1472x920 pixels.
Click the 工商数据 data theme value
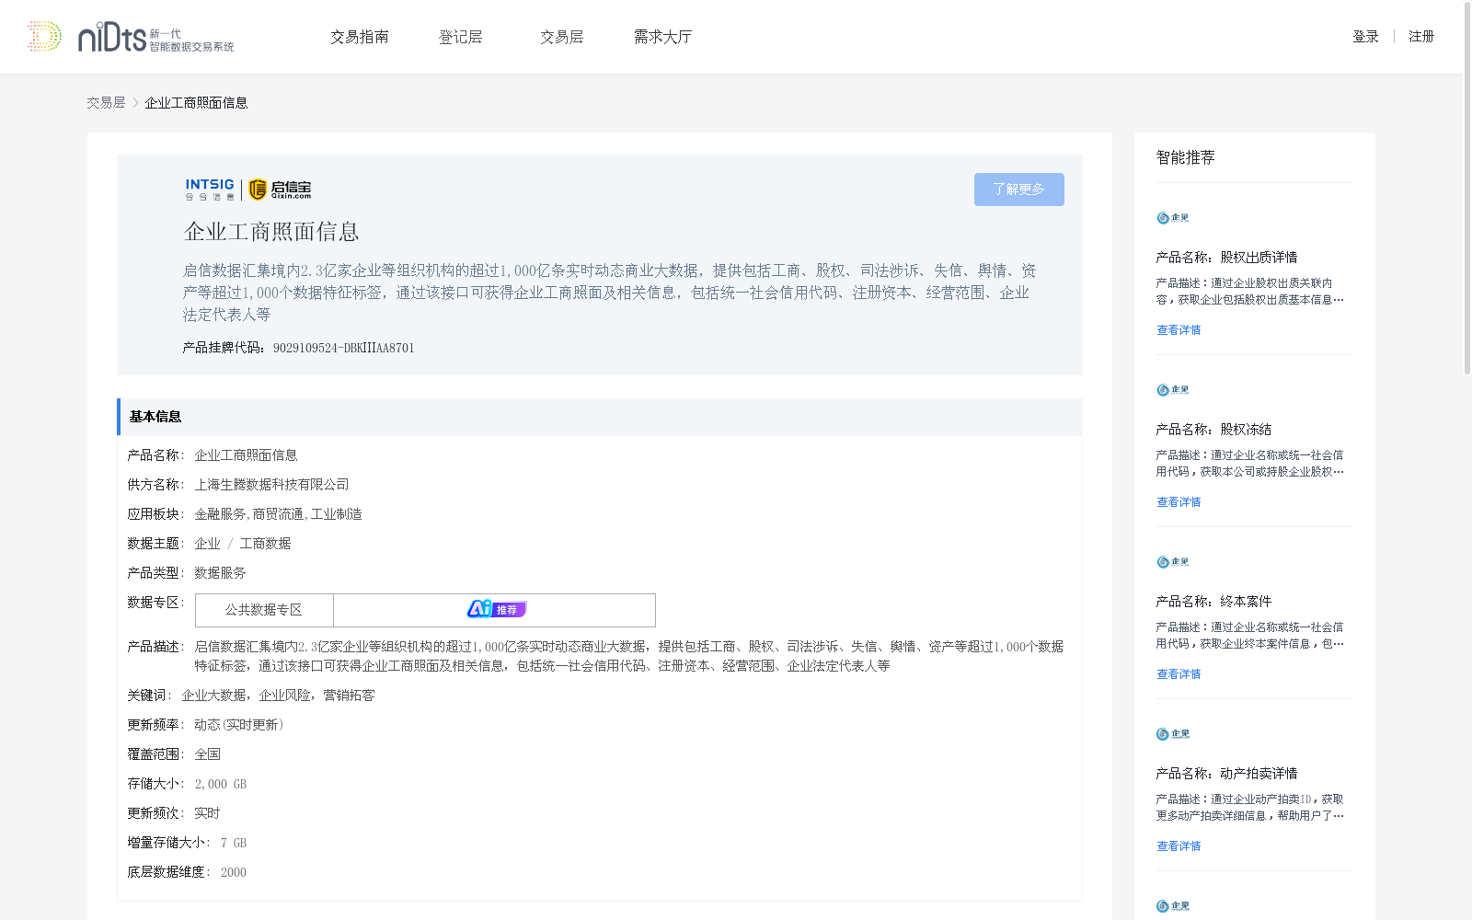(x=265, y=544)
